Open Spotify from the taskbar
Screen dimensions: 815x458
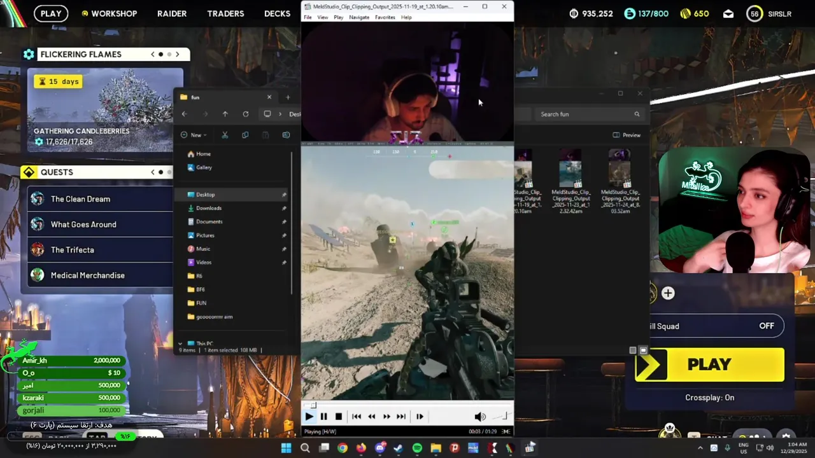417,448
